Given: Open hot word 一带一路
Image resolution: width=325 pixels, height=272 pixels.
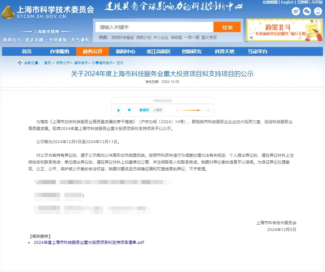Looking at the screenshot, I should pos(192,37).
